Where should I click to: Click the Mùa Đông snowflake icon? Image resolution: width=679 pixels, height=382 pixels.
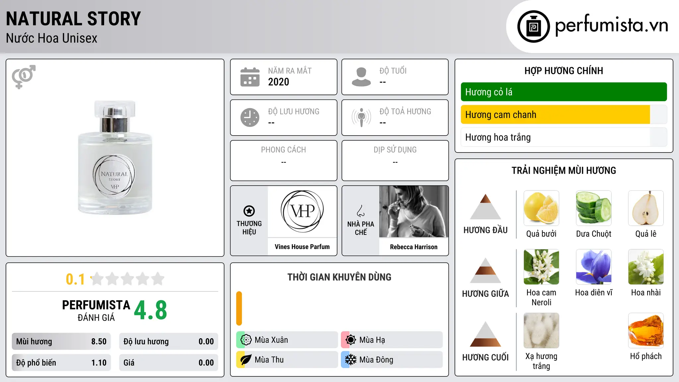(351, 360)
